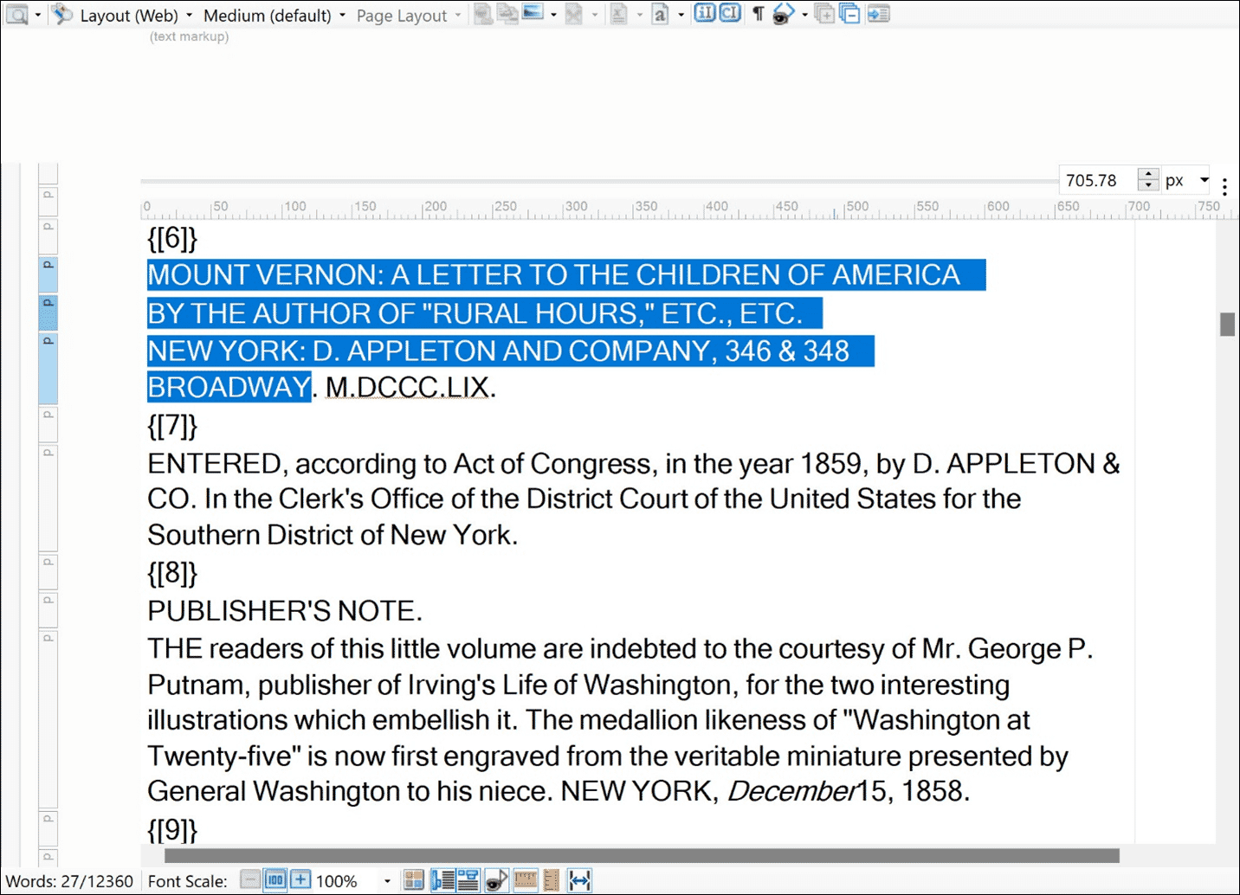Toggle the pilcrow show-invisibles icon
The image size is (1240, 895).
(758, 14)
